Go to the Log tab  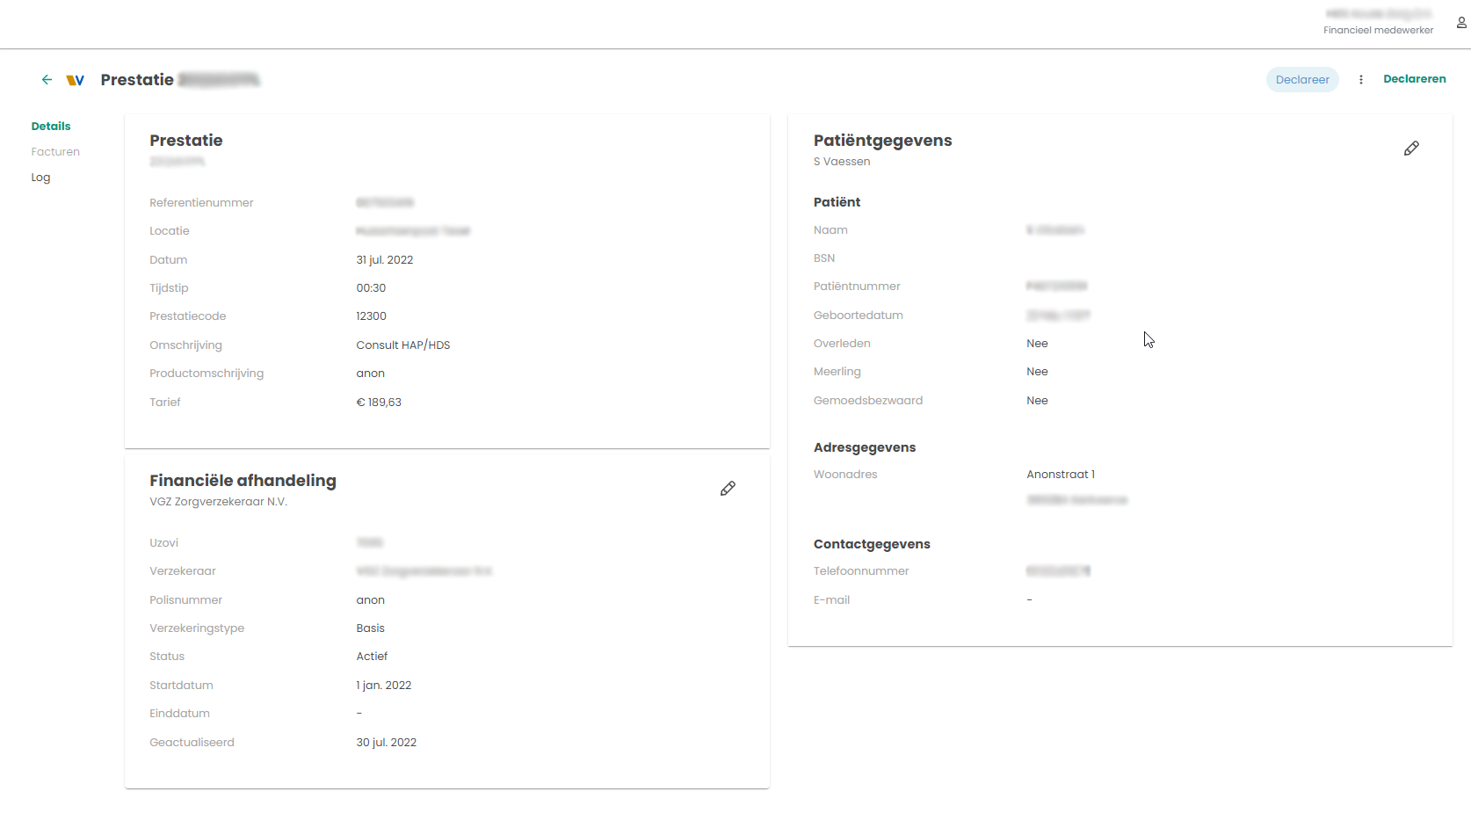pos(40,178)
